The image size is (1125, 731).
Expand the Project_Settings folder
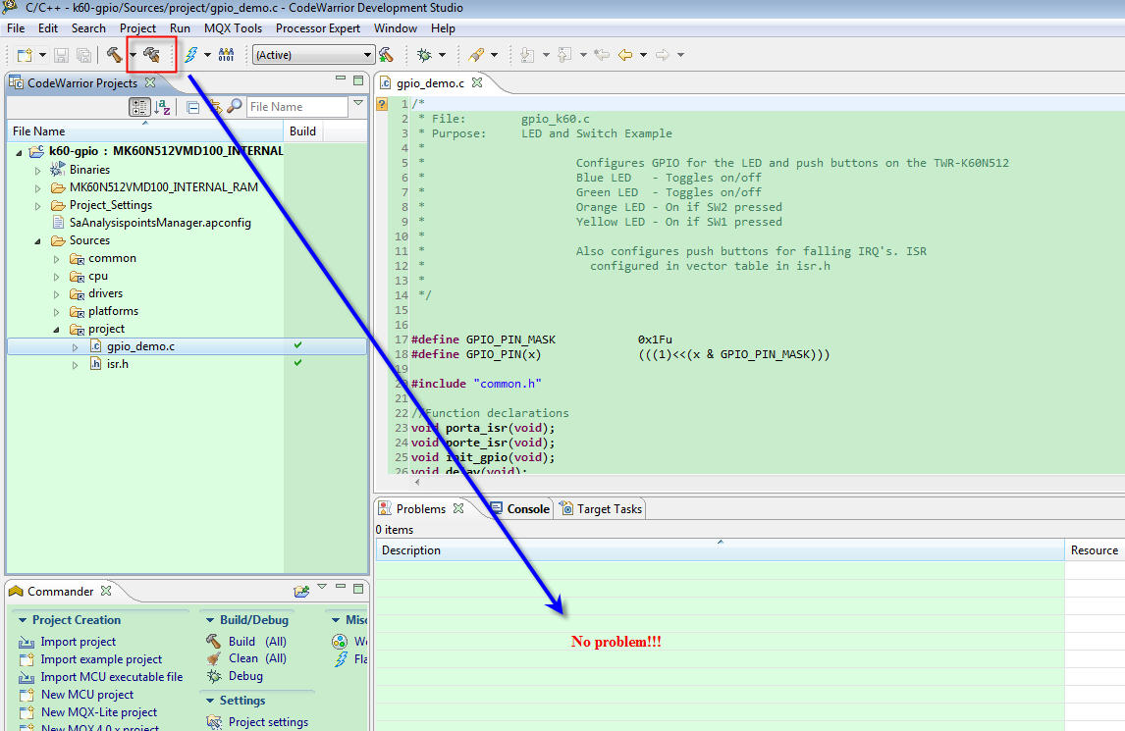click(38, 206)
